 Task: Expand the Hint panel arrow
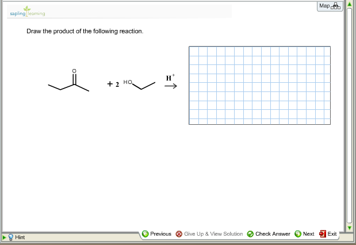coord(4,238)
